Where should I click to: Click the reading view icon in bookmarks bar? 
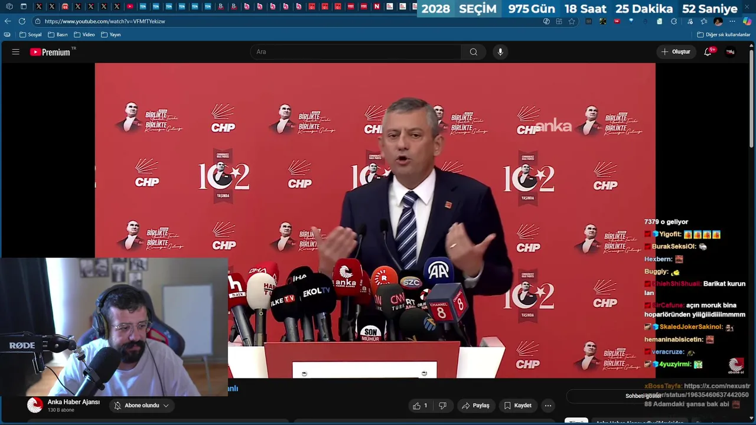(x=7, y=35)
